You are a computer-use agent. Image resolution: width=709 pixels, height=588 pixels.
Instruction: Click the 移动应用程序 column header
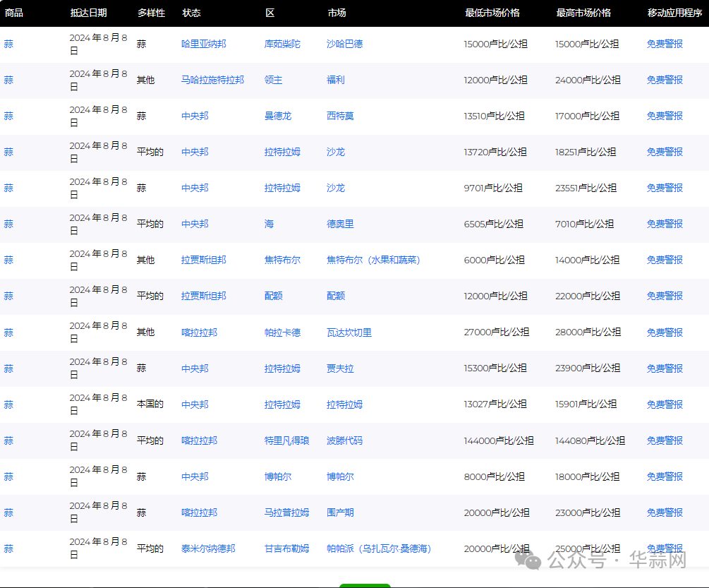(x=674, y=13)
